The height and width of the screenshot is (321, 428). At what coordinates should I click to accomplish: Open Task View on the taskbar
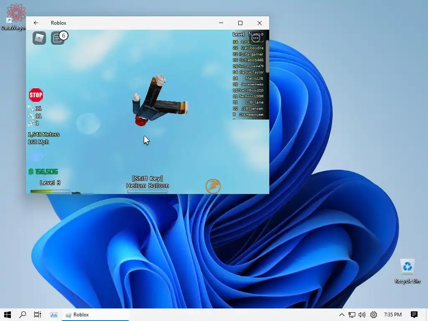(x=37, y=315)
